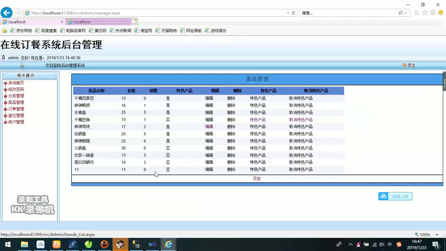Open the Windows Start button

click(x=7, y=244)
